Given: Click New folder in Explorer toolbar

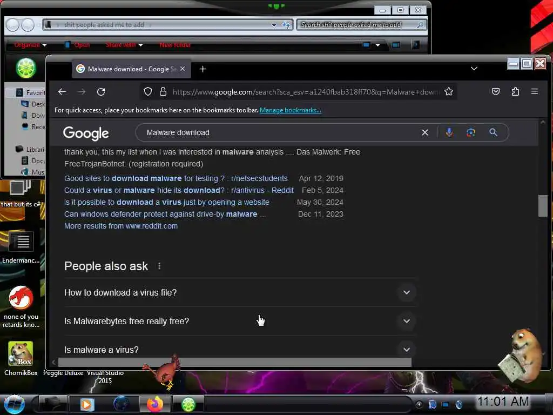Looking at the screenshot, I should click(x=176, y=45).
